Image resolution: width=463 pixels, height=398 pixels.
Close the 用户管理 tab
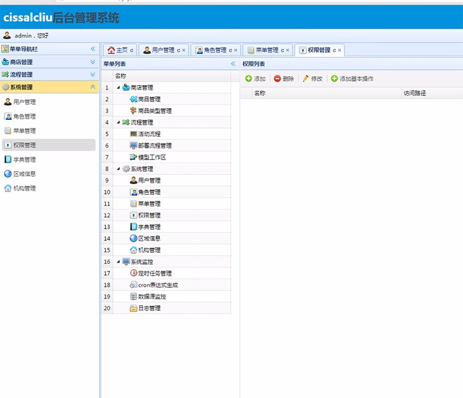coord(184,51)
